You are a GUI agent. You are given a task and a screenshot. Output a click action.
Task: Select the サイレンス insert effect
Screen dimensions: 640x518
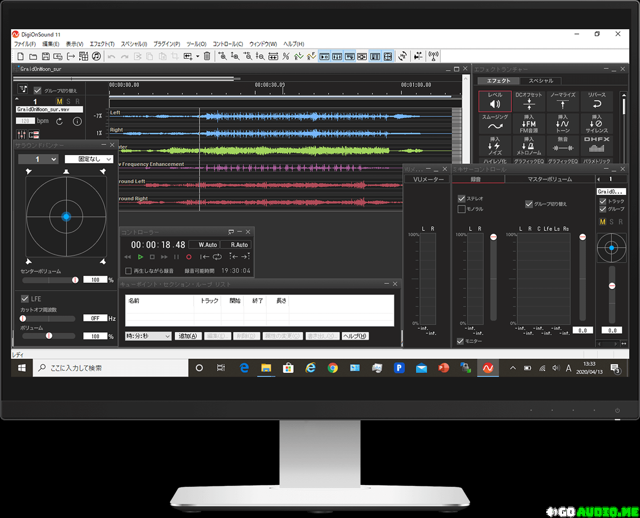tap(597, 124)
